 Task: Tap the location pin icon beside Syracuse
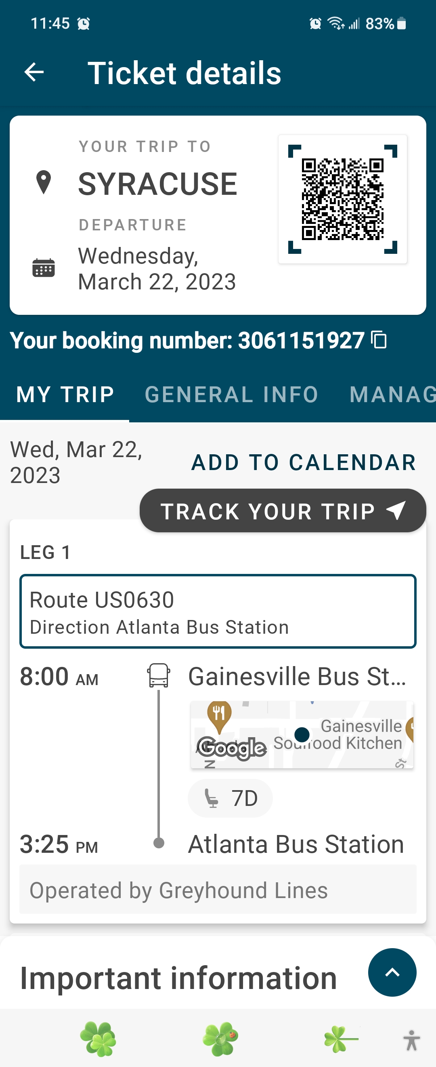tap(44, 182)
